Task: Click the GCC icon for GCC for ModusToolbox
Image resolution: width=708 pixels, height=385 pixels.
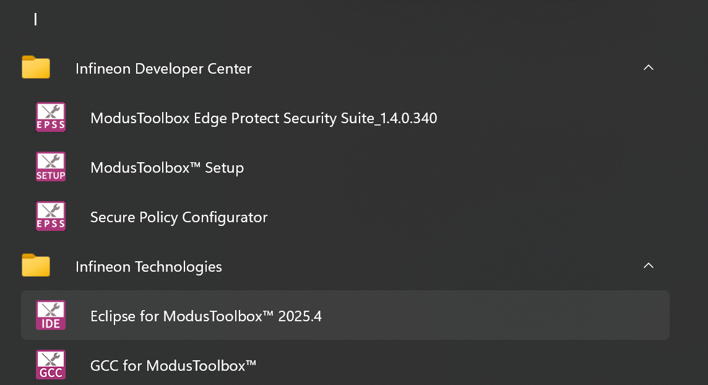Action: [51, 365]
